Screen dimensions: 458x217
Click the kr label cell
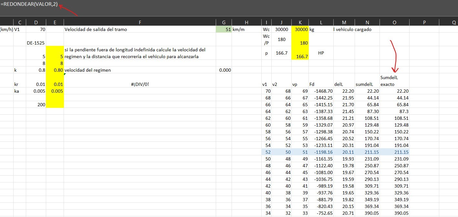[20, 81]
